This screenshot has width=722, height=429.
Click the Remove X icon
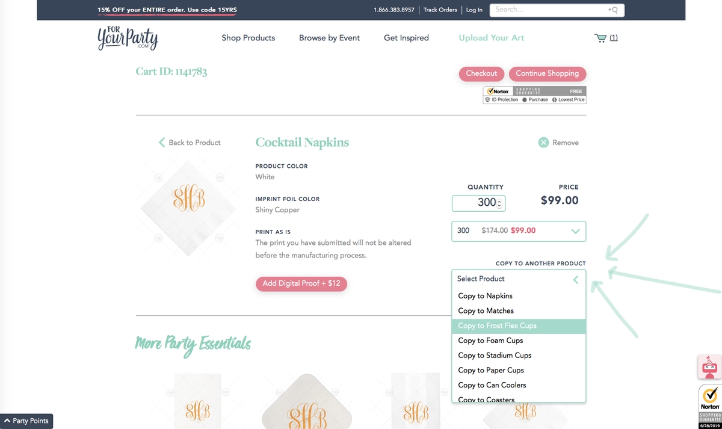click(x=543, y=143)
